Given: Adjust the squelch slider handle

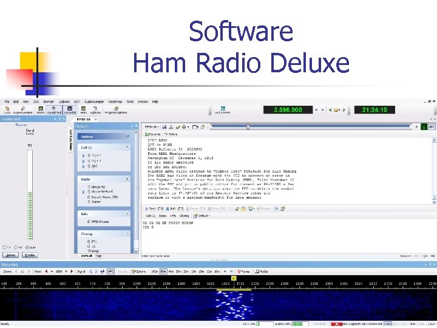Looking at the screenshot, I should tap(248, 127).
